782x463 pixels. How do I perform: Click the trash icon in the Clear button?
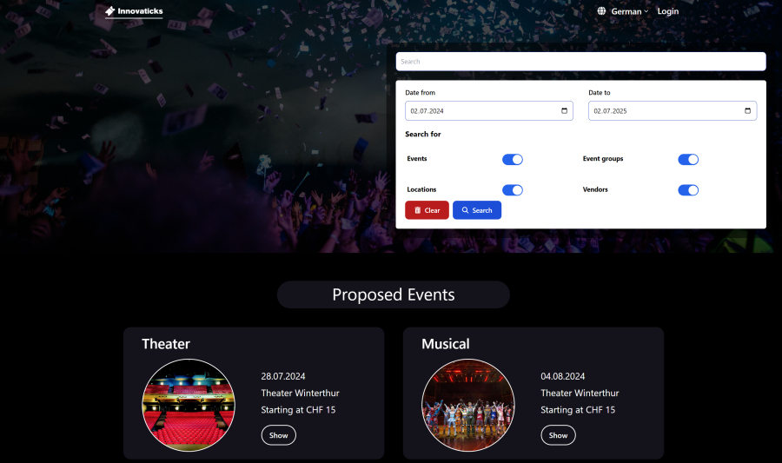pyautogui.click(x=417, y=210)
